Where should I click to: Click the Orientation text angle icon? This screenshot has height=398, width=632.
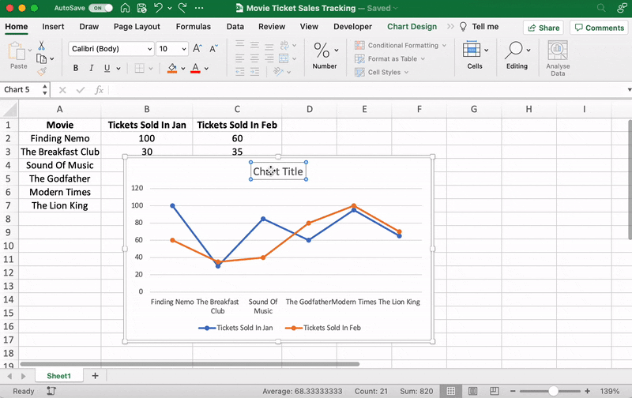[x=278, y=72]
